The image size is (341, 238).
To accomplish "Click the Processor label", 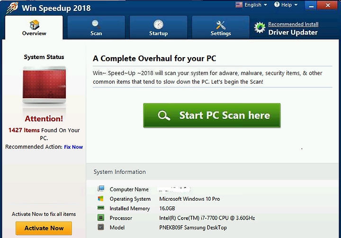I will coord(121,218).
